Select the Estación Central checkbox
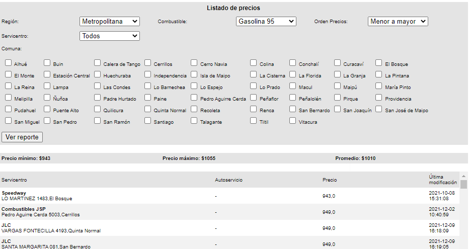The width and height of the screenshot is (470, 249). click(x=47, y=75)
